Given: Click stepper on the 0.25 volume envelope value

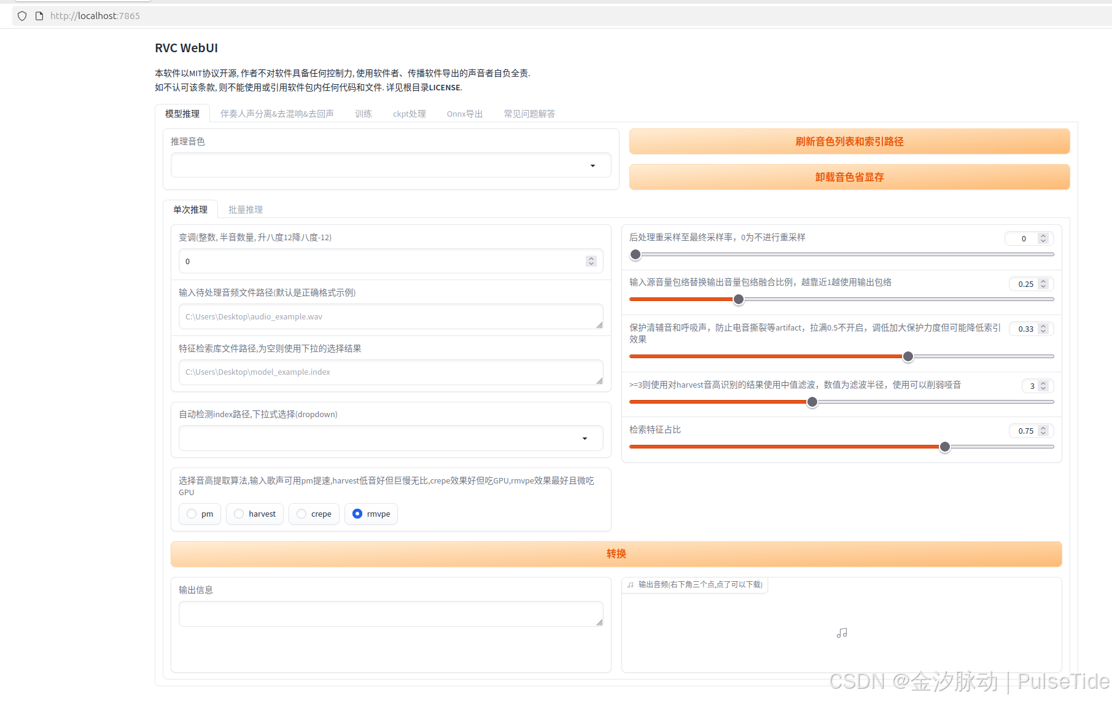Looking at the screenshot, I should coord(1043,284).
